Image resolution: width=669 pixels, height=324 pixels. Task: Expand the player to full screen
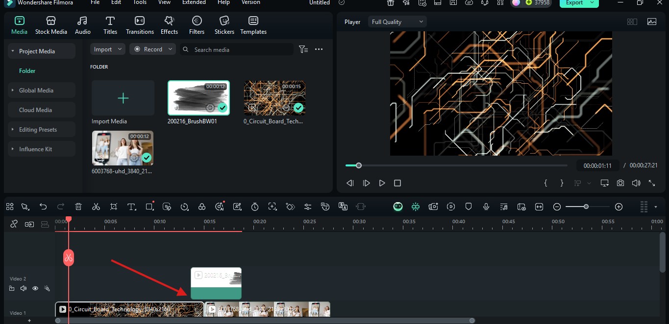coord(652,183)
